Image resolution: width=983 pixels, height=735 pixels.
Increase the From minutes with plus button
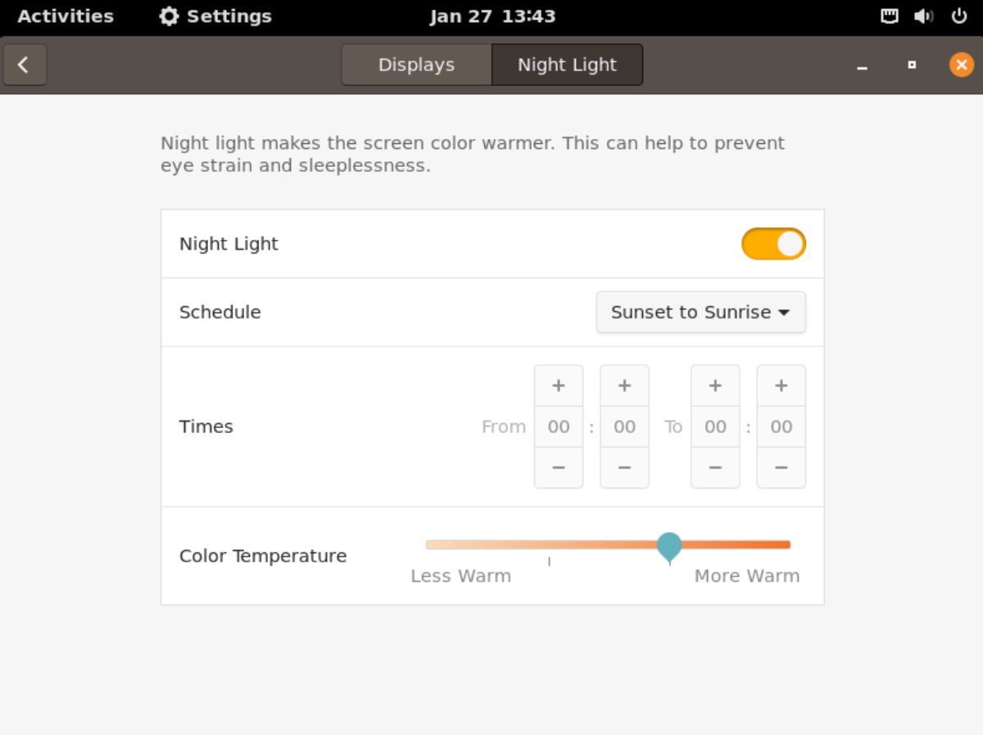point(624,385)
